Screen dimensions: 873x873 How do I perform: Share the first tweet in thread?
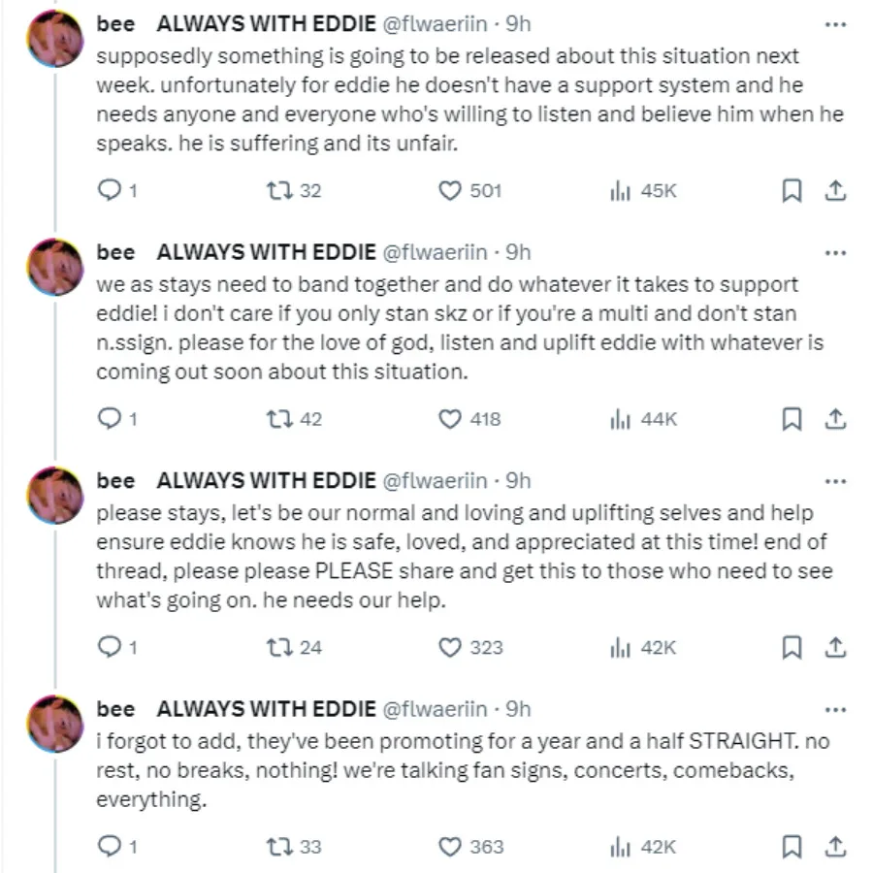[x=835, y=191]
